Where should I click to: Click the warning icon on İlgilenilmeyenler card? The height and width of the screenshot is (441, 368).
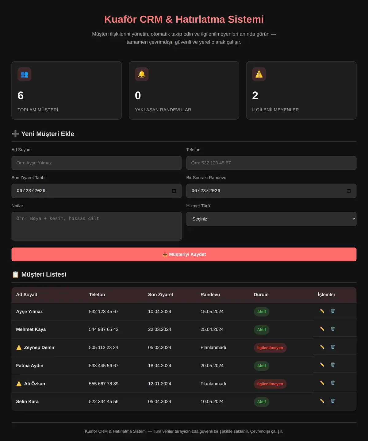click(259, 74)
